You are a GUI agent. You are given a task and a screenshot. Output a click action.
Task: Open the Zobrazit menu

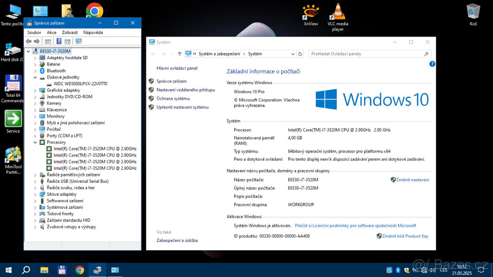[70, 32]
